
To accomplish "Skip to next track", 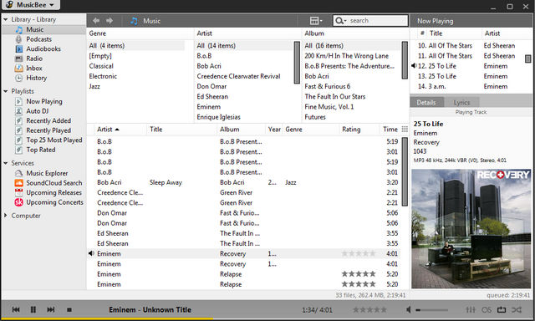I will point(51,310).
